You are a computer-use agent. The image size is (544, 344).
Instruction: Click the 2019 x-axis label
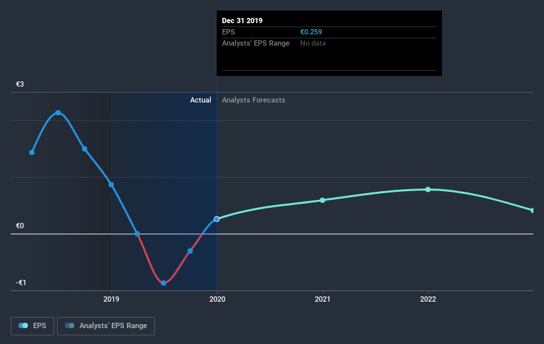pyautogui.click(x=111, y=299)
